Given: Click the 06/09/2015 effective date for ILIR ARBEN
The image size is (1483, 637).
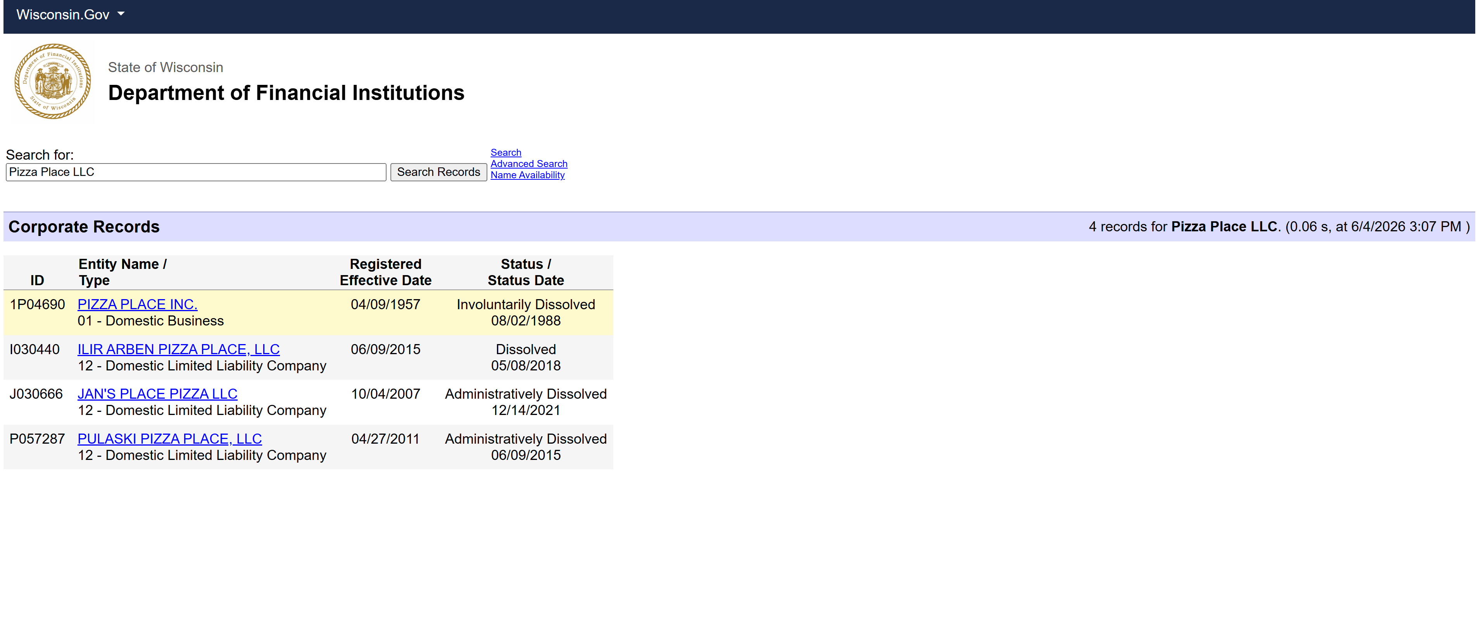Looking at the screenshot, I should click(385, 349).
